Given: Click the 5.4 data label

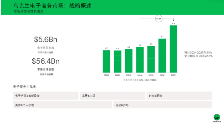Looking at the screenshot, I should (x=140, y=45).
